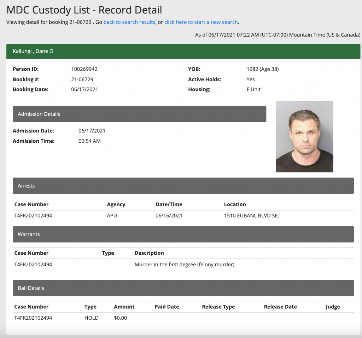Viewport: 362px width, 338px height.
Task: Click the warrant description 'Murder in the first degree'
Action: click(x=184, y=264)
